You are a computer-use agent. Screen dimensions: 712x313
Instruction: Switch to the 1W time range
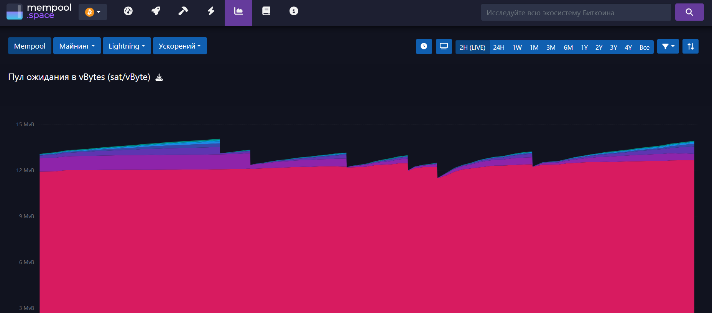pyautogui.click(x=517, y=47)
